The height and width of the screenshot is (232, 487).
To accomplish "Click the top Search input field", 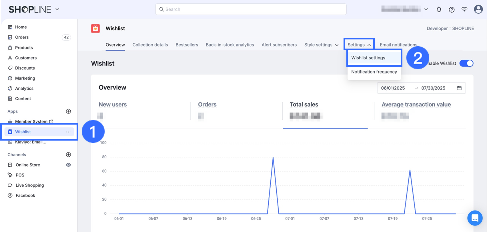I will click(x=251, y=9).
